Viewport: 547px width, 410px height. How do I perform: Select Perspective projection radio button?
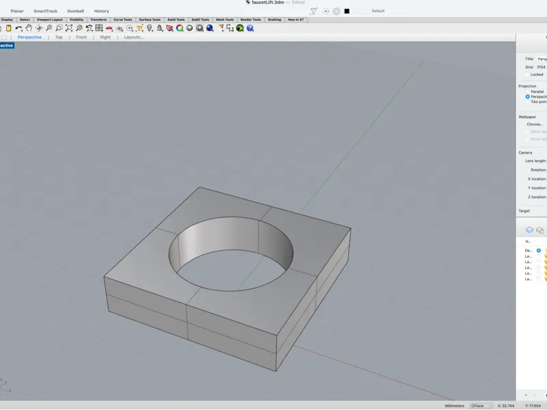click(527, 96)
